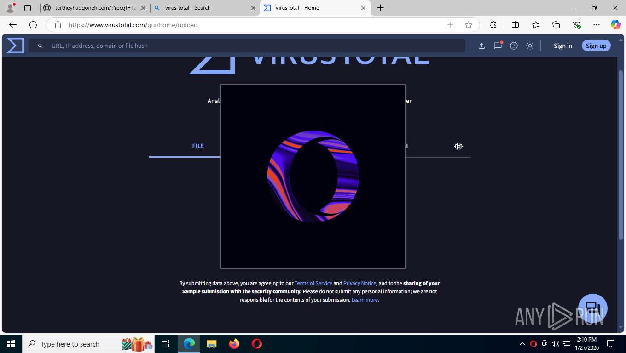
Task: Click the Sign in link
Action: [562, 46]
